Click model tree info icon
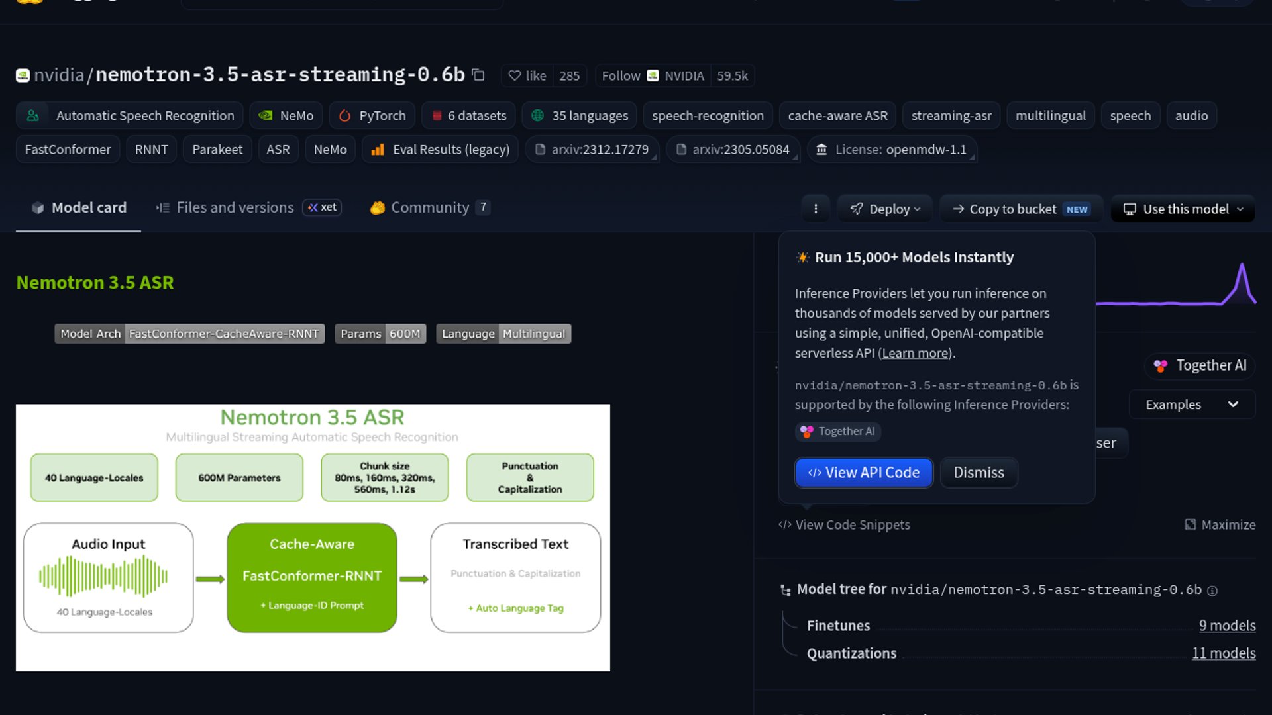The height and width of the screenshot is (715, 1272). [1212, 591]
